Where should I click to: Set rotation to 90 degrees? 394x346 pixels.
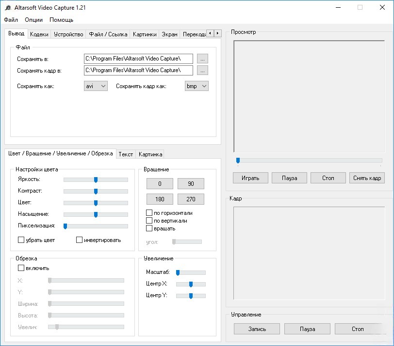coord(191,184)
